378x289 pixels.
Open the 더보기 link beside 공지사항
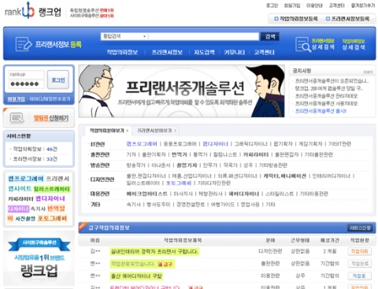(368, 72)
